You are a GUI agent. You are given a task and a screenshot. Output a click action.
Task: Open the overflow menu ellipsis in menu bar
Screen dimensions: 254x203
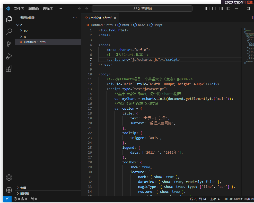[x=60, y=8]
